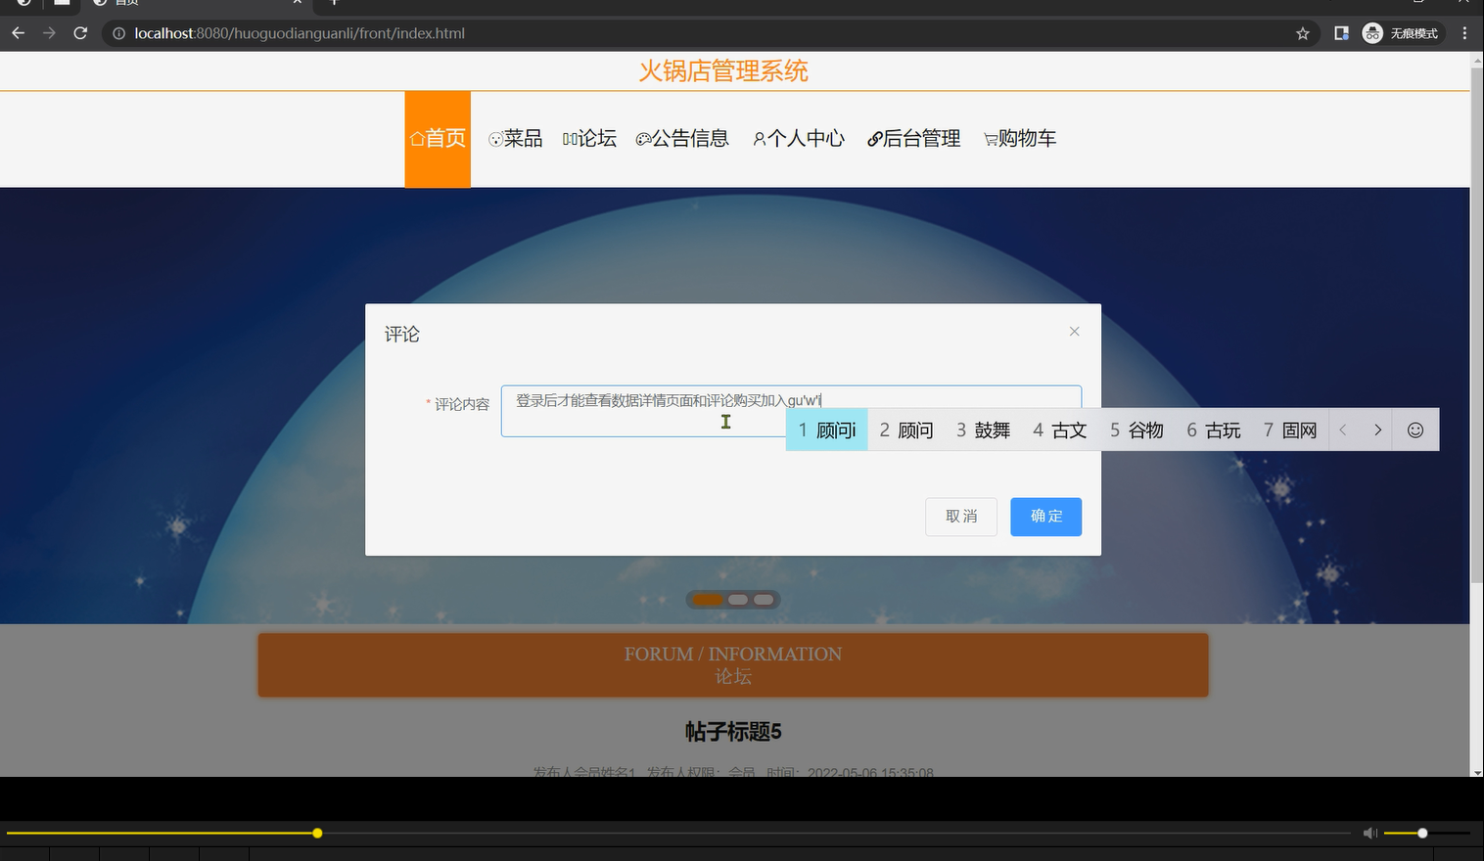Screen dimensions: 1484x861
Task: Mute the video using the speaker icon
Action: (1369, 832)
